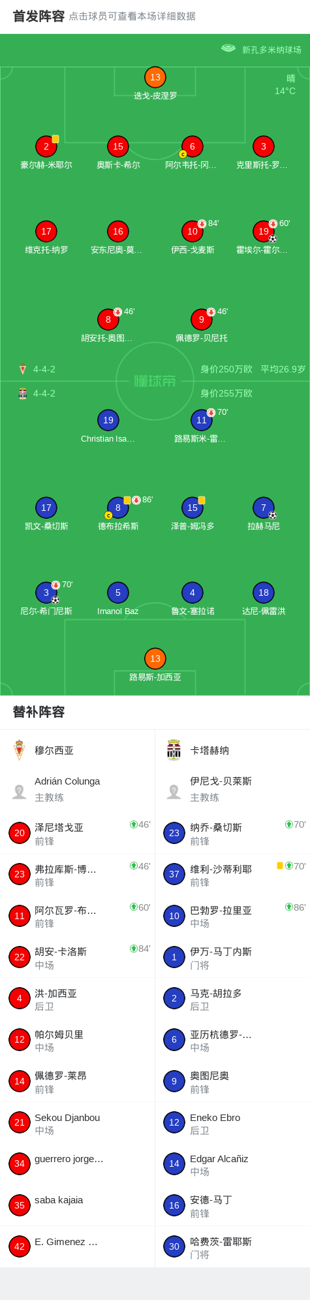Click the 新孔多米纳球场 stadium name
Screen dimensions: 310x1300
tap(271, 50)
